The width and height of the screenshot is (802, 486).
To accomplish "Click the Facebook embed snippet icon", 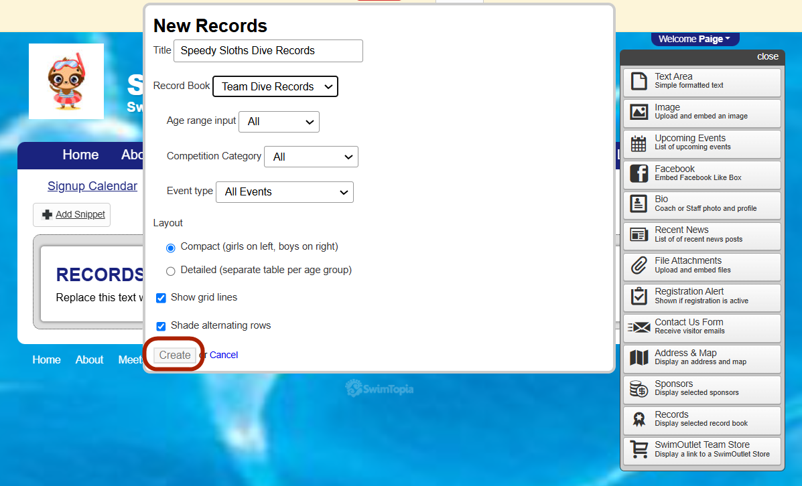I will click(x=639, y=174).
